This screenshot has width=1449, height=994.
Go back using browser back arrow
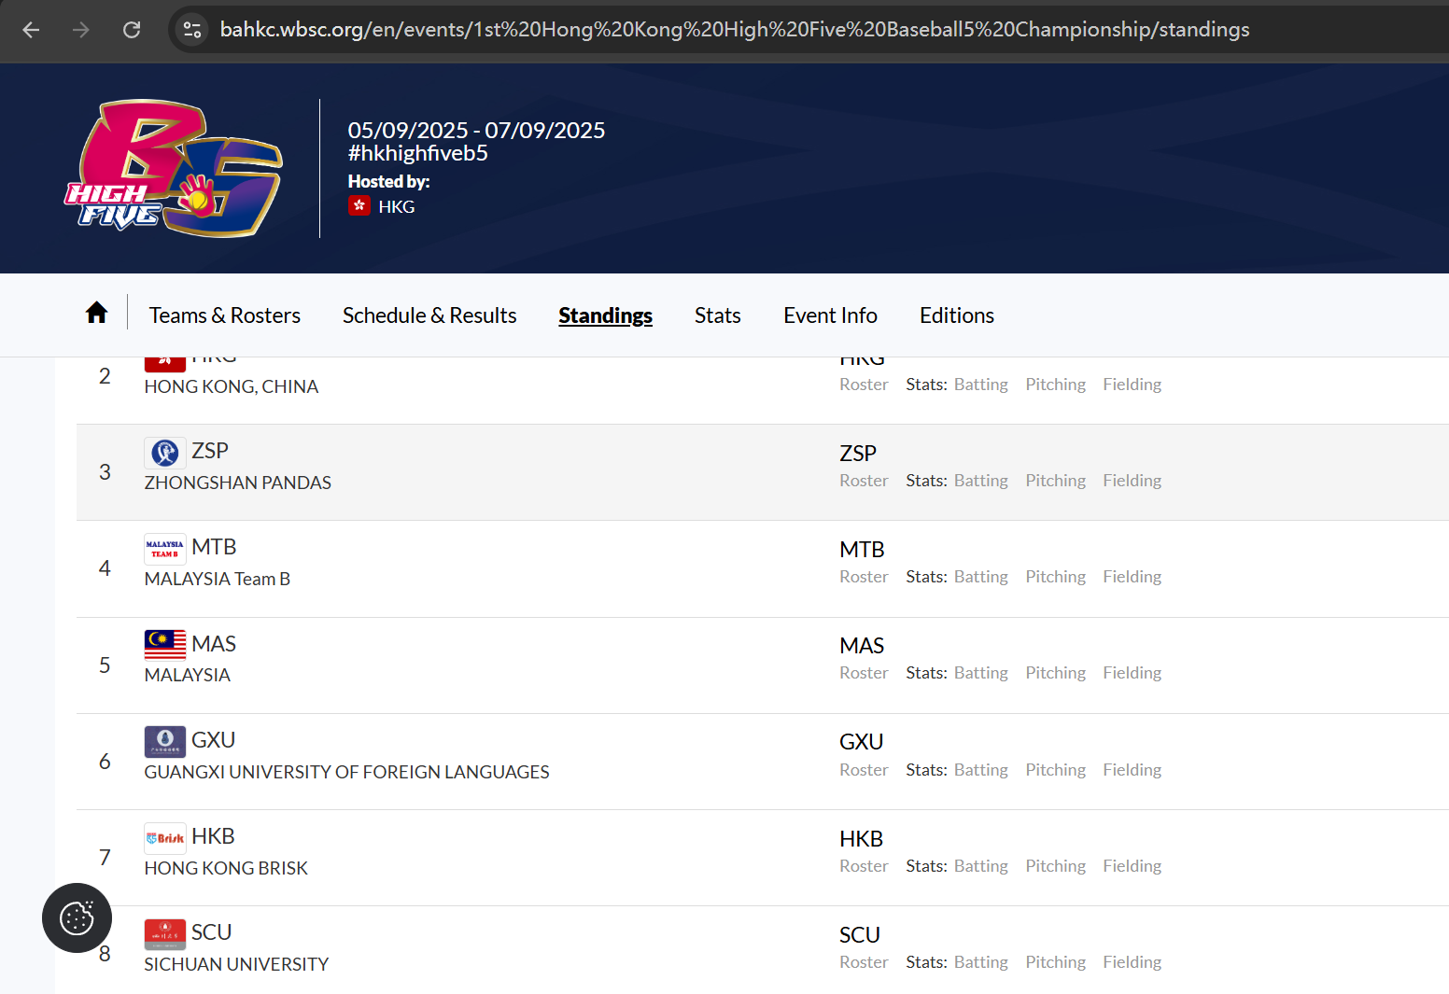pyautogui.click(x=31, y=30)
